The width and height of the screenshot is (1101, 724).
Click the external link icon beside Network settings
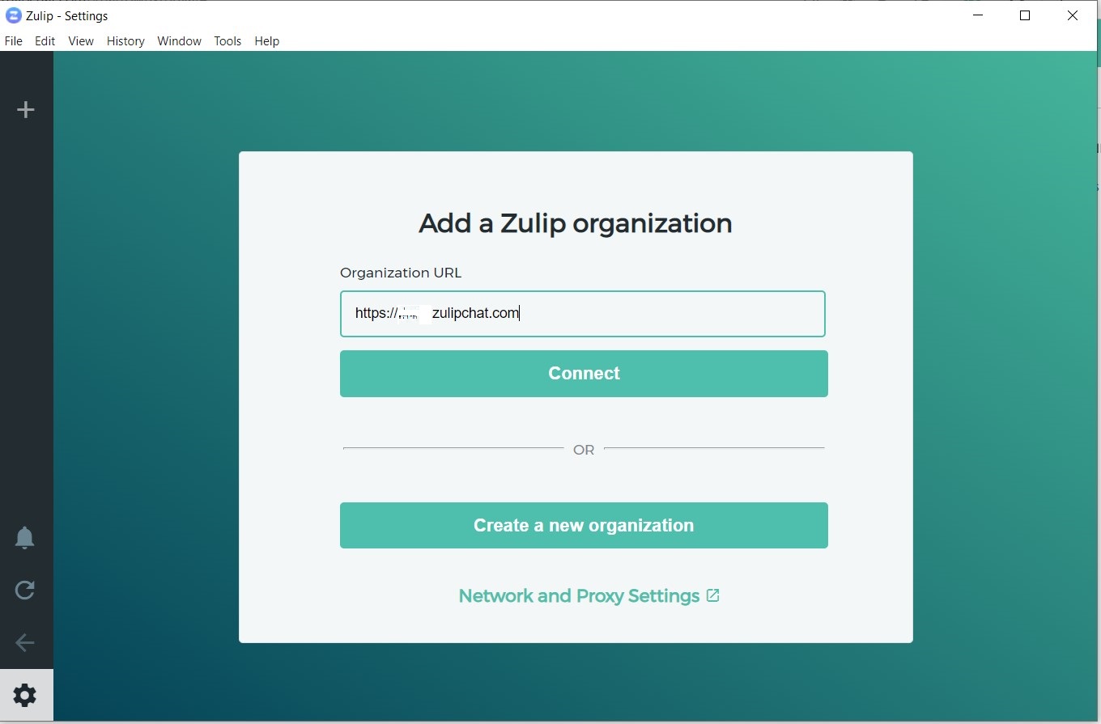pos(713,595)
